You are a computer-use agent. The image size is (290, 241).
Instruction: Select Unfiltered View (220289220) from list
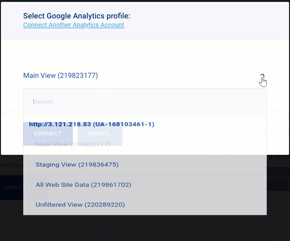pyautogui.click(x=80, y=204)
